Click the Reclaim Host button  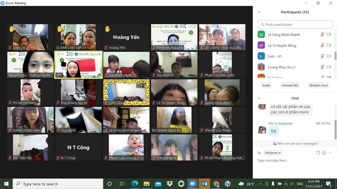point(318,85)
